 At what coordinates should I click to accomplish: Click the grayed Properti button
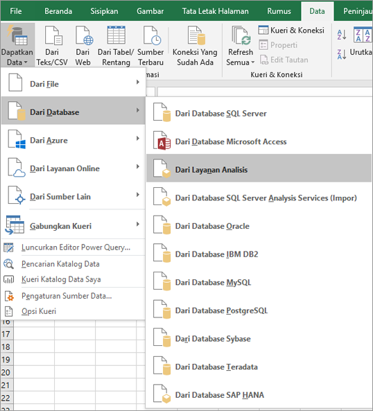tap(278, 45)
